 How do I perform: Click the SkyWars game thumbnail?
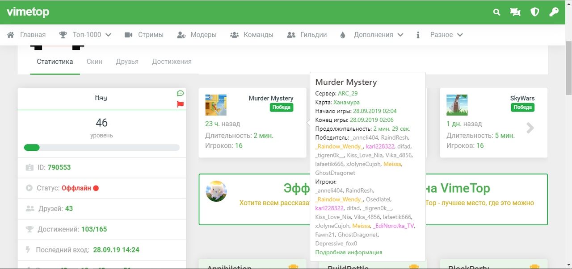coord(457,105)
